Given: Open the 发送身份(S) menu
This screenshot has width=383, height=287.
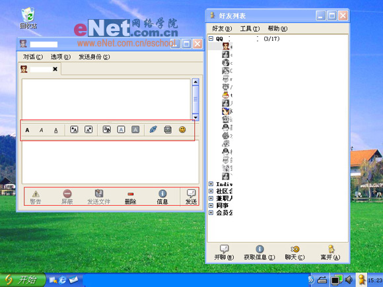Looking at the screenshot, I should 94,57.
